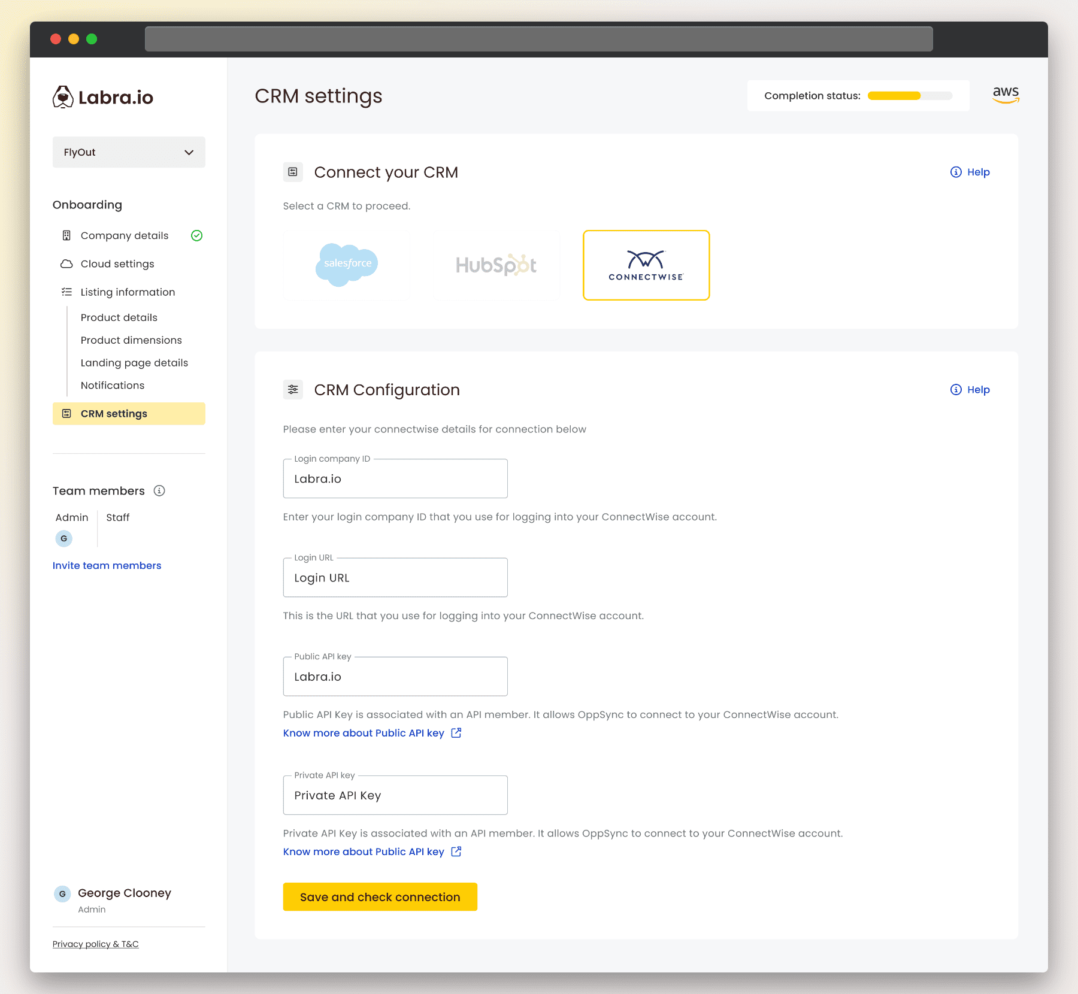Click Save and check connection button
The height and width of the screenshot is (994, 1078).
point(380,897)
